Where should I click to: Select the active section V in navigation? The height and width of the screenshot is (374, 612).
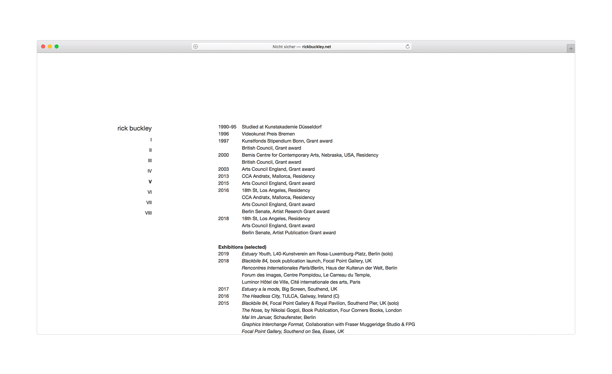point(150,182)
